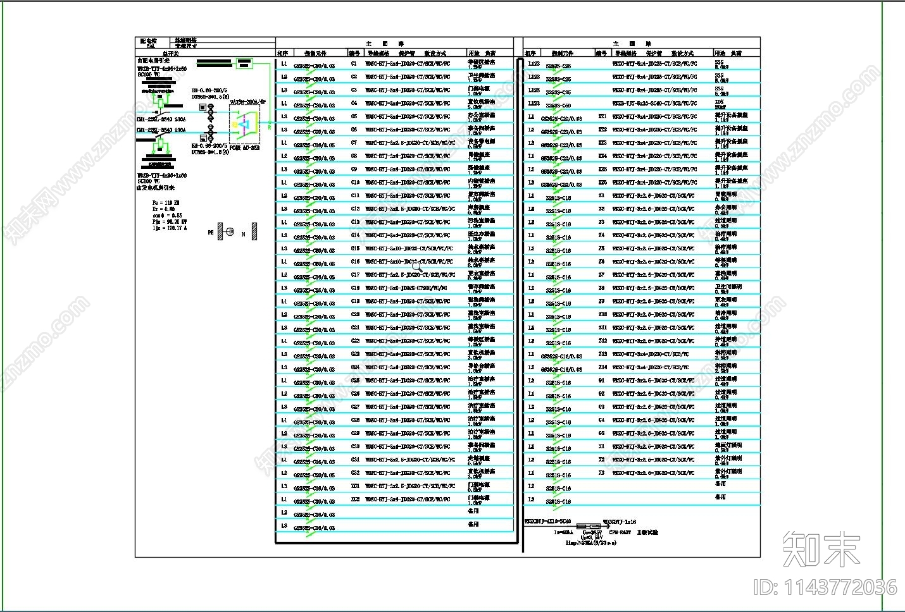The height and width of the screenshot is (612, 905).
Task: Click circuit number 'C22' cell
Action: (x=356, y=341)
